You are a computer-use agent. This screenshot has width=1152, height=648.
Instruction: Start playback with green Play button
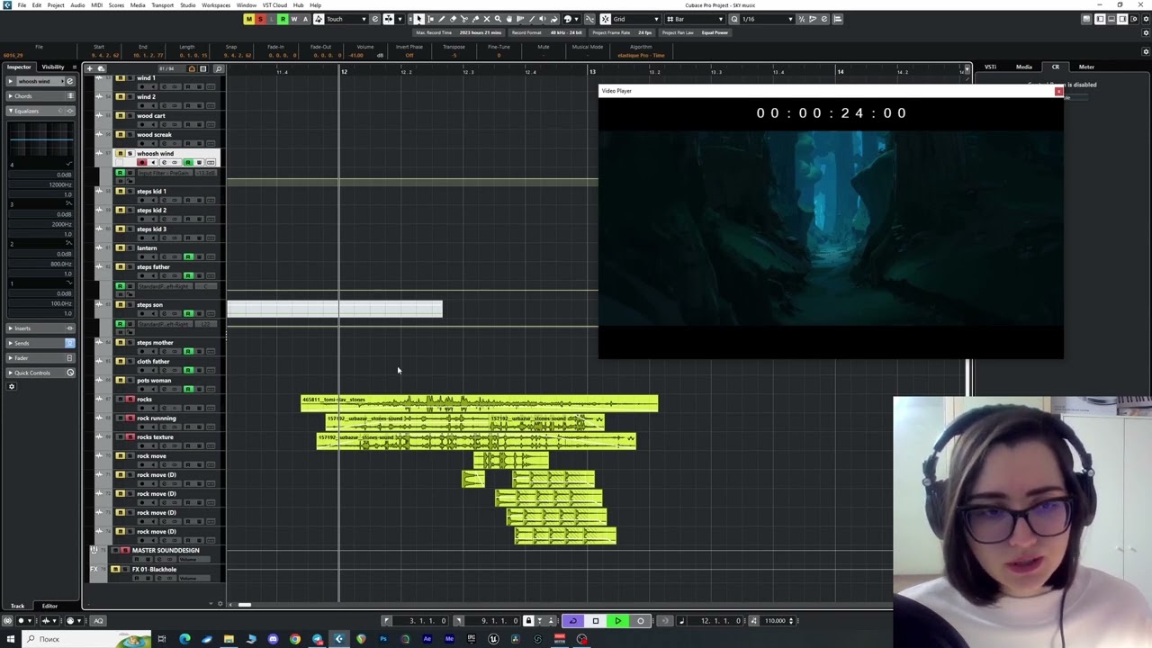[x=618, y=620]
